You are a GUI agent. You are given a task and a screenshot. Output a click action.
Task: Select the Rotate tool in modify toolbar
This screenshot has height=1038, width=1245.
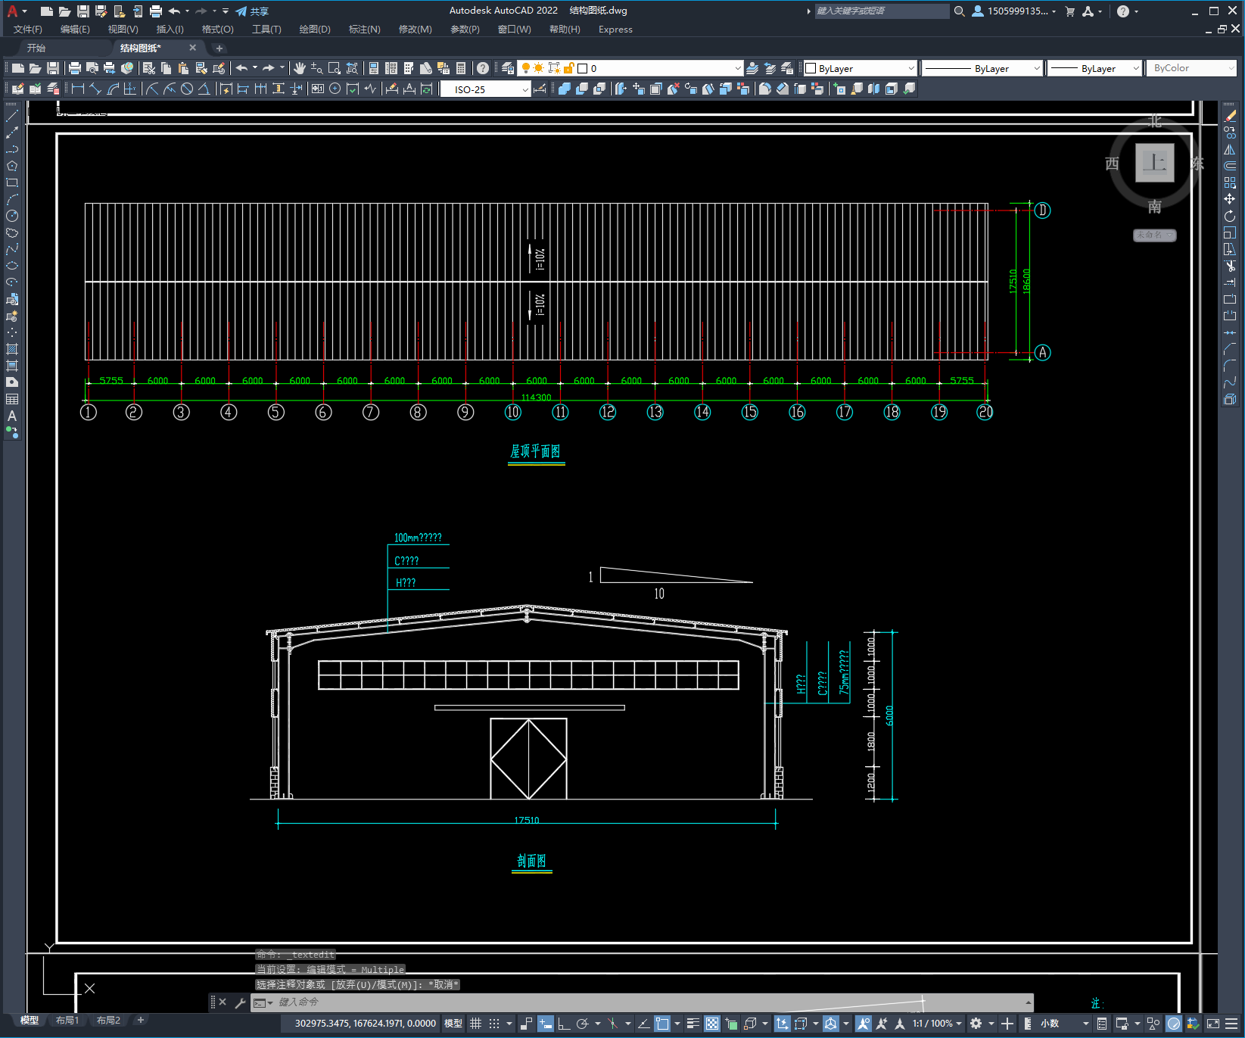click(x=1230, y=216)
